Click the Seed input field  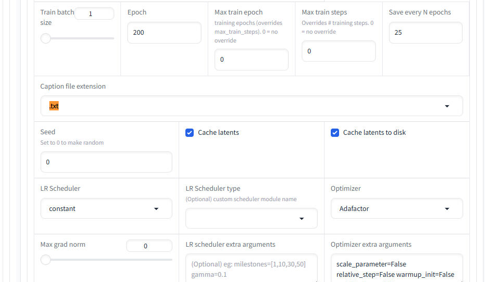(x=106, y=162)
